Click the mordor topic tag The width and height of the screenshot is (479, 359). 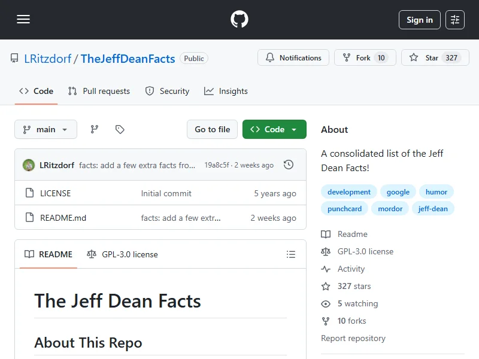click(390, 209)
